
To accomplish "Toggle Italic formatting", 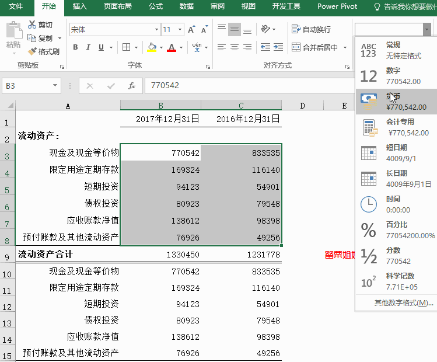I will click(88, 47).
